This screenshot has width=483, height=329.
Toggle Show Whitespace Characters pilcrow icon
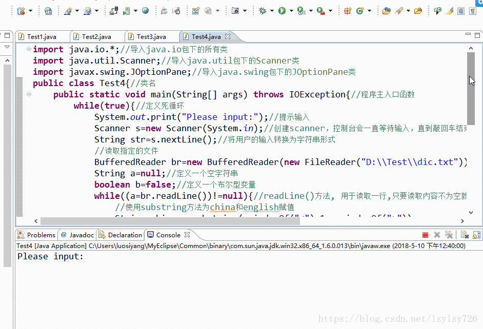[x=473, y=11]
